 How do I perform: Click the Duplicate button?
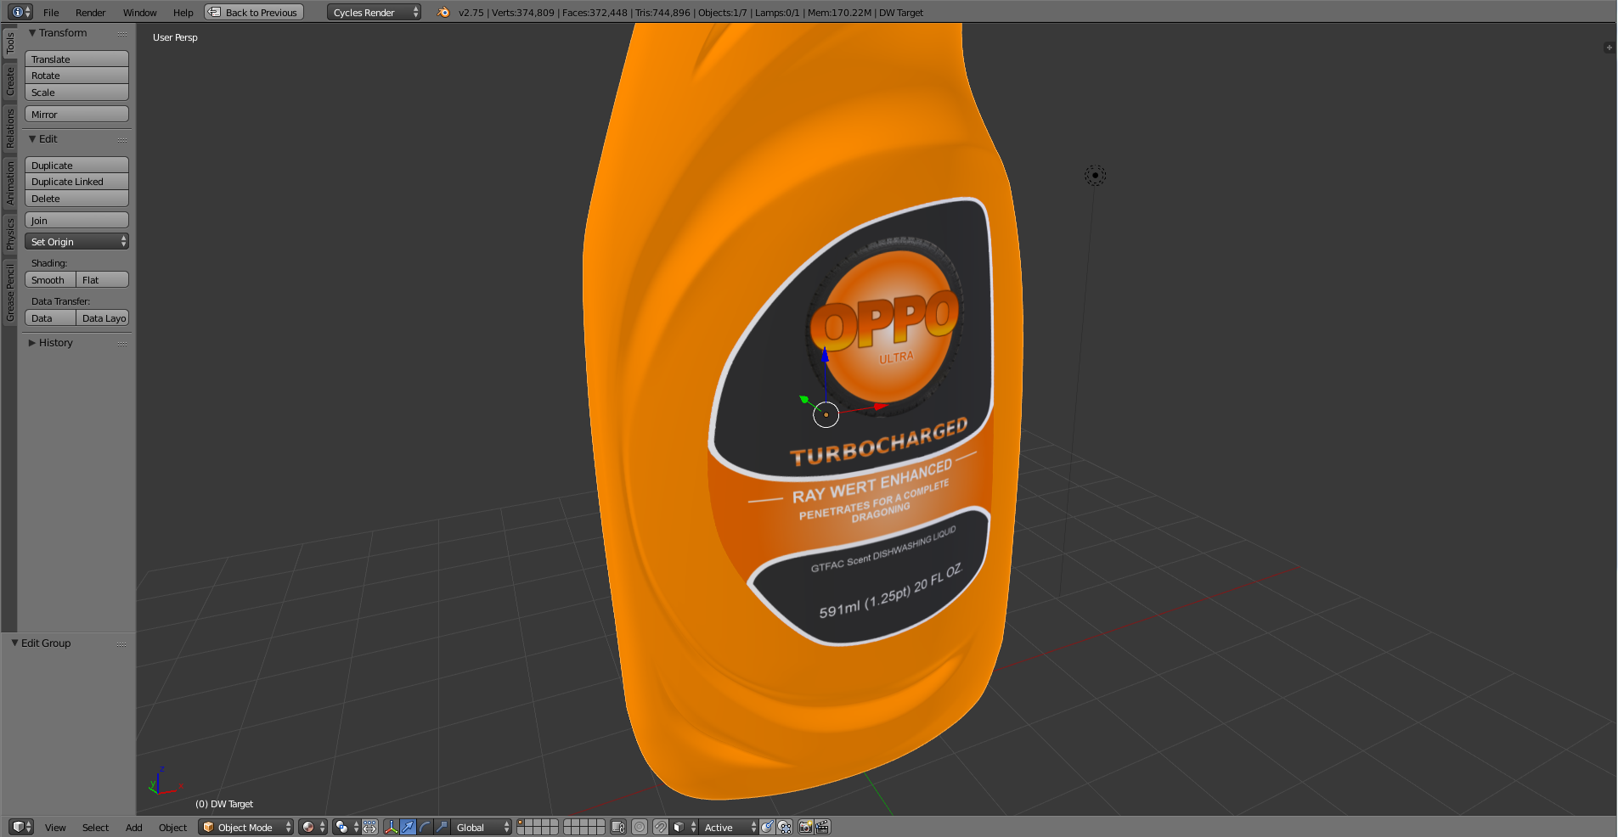(x=76, y=165)
